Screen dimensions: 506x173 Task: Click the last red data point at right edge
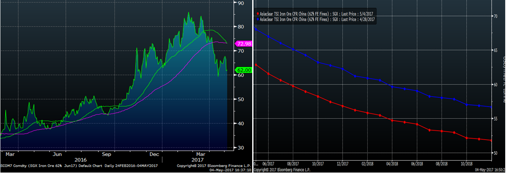(491, 140)
